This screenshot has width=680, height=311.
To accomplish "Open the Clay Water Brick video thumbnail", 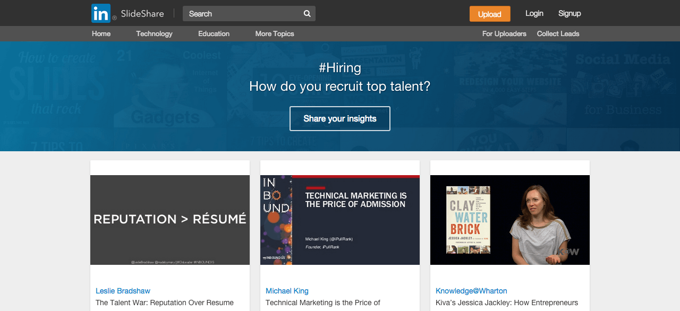I will [x=510, y=220].
